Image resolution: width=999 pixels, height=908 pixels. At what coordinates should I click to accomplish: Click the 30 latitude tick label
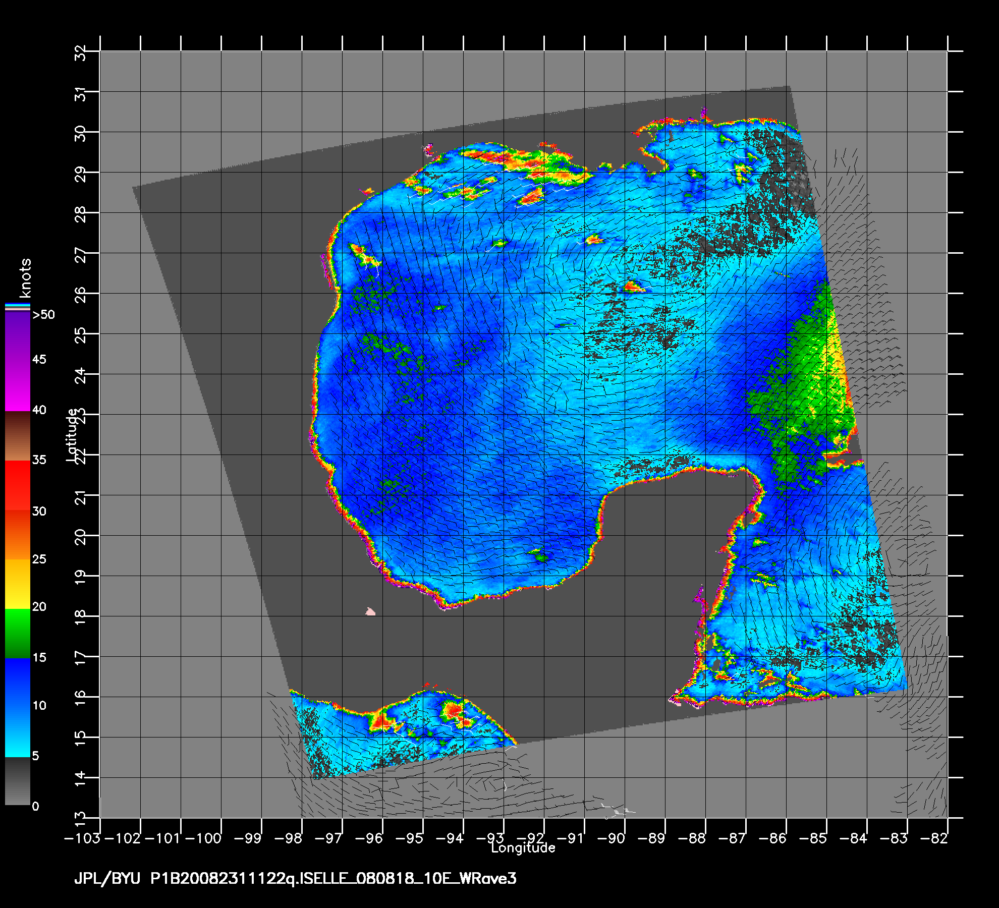80,134
